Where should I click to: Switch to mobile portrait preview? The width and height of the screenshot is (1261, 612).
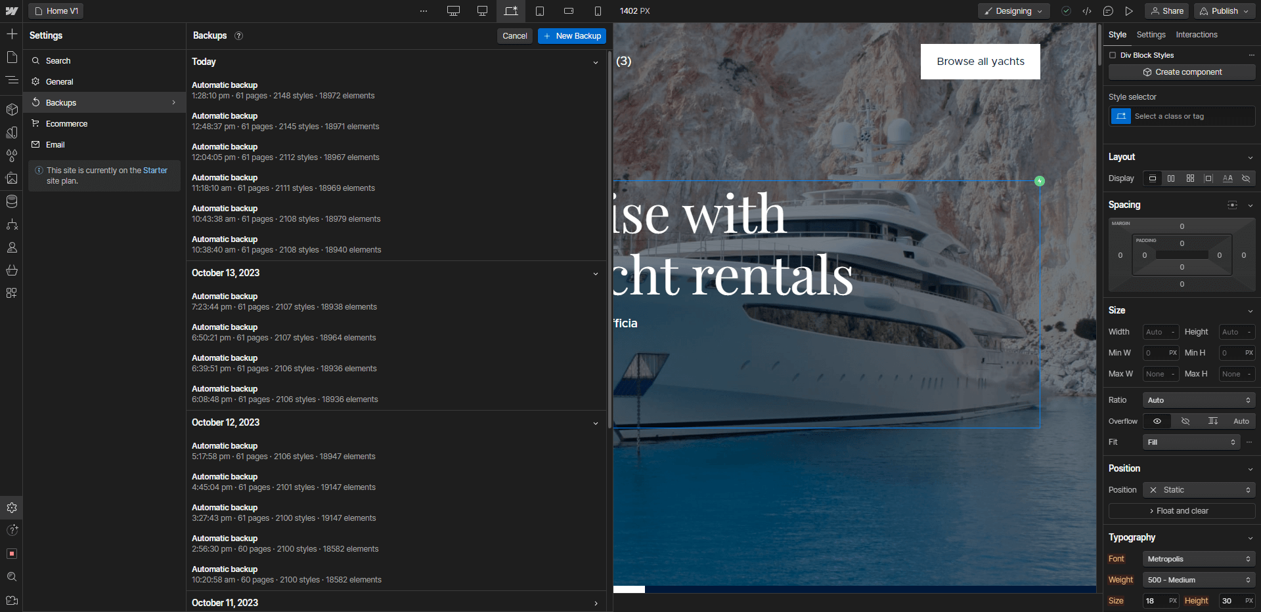[x=598, y=11]
